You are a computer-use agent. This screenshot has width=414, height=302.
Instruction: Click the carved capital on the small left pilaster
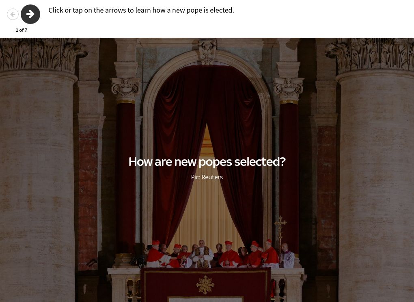[x=126, y=87]
